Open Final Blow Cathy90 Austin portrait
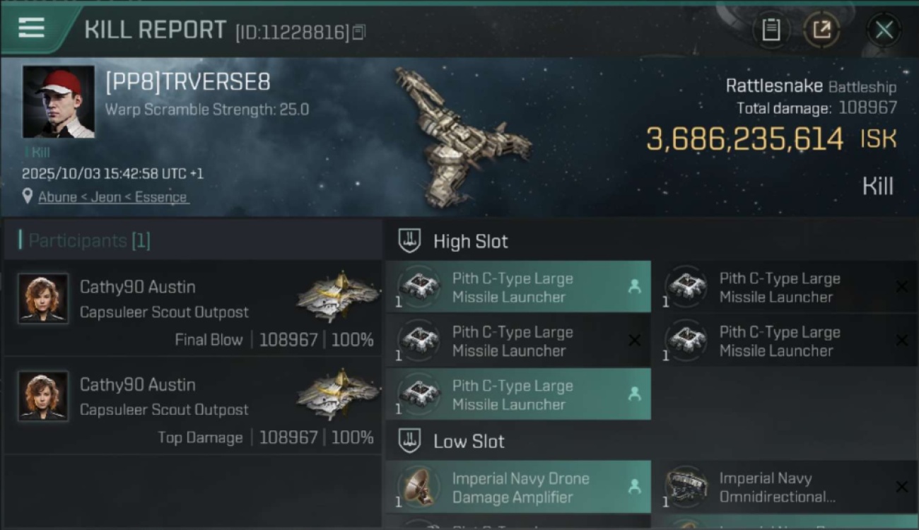 43,298
